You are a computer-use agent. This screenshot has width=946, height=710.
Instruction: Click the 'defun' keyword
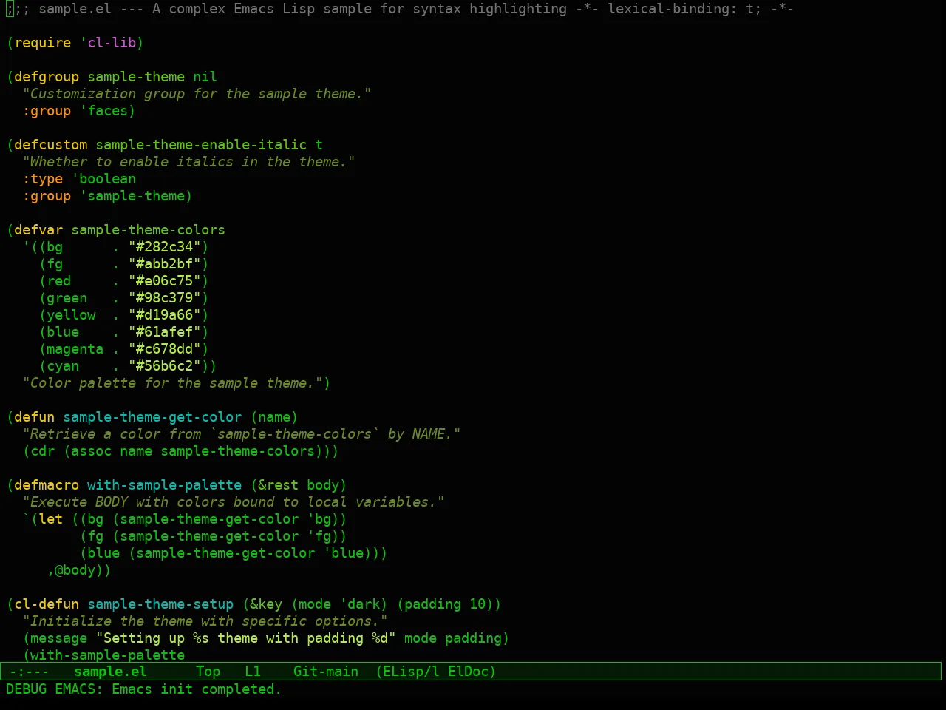point(35,417)
